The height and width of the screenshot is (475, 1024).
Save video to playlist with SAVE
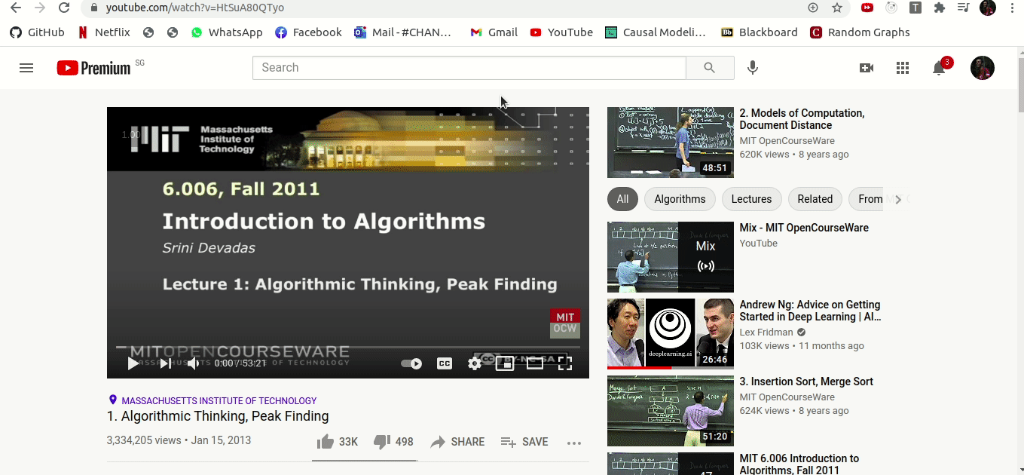point(524,442)
